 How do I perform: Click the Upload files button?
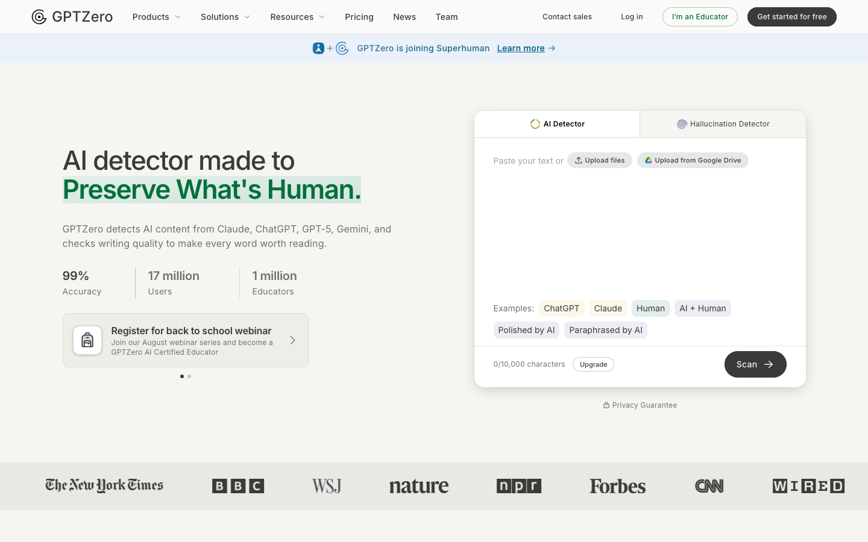coord(600,160)
